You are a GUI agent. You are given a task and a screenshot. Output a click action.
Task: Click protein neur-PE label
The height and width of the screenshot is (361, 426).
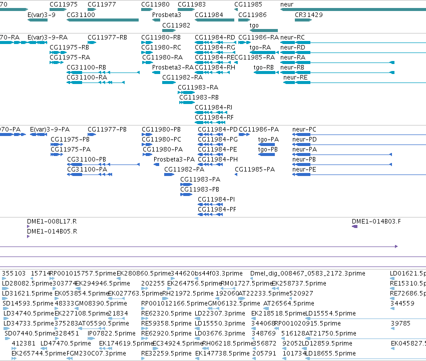(304, 169)
